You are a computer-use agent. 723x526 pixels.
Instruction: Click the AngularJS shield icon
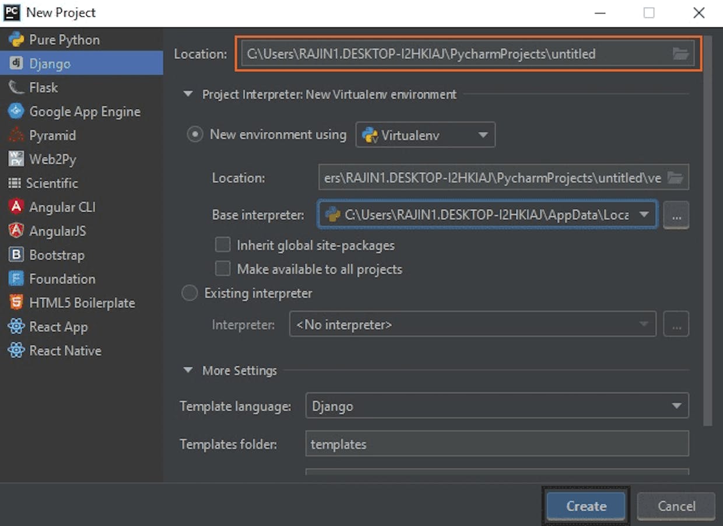tap(16, 231)
